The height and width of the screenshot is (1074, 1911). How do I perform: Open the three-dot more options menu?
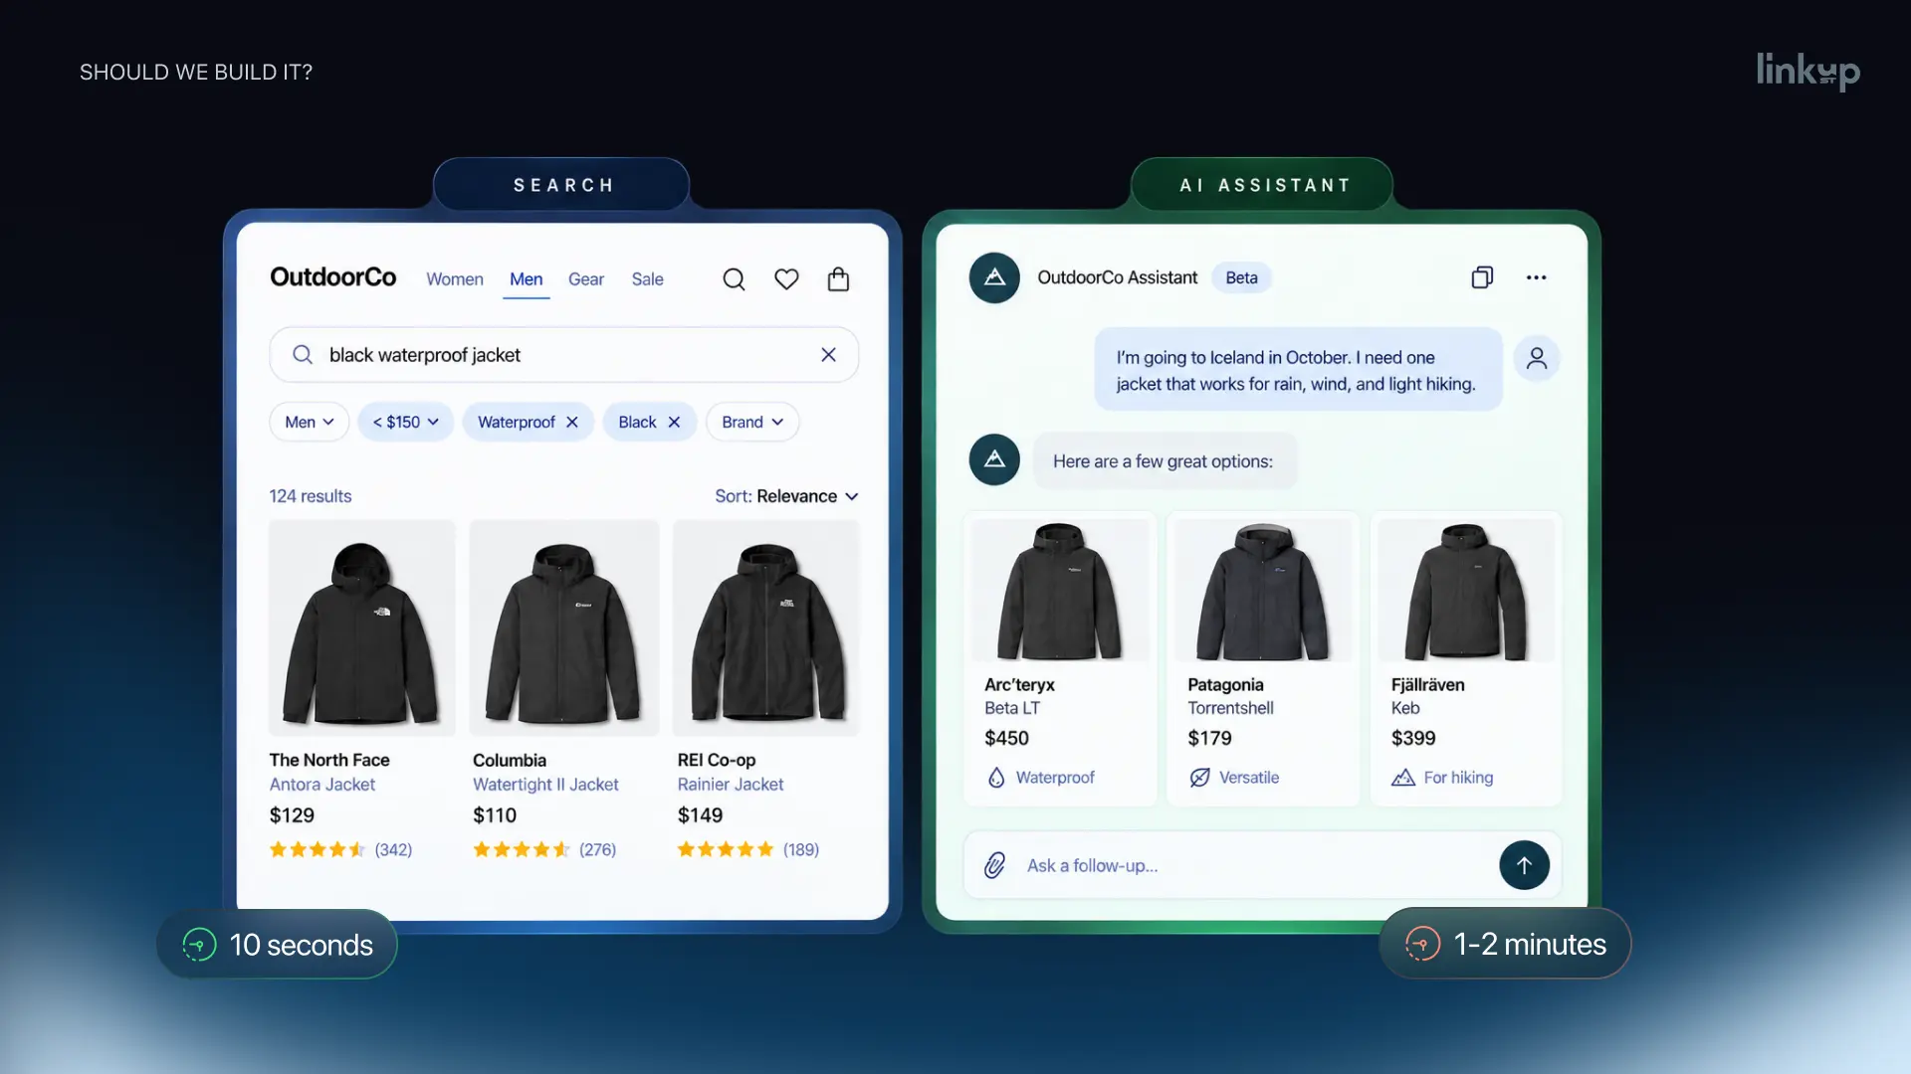point(1536,277)
